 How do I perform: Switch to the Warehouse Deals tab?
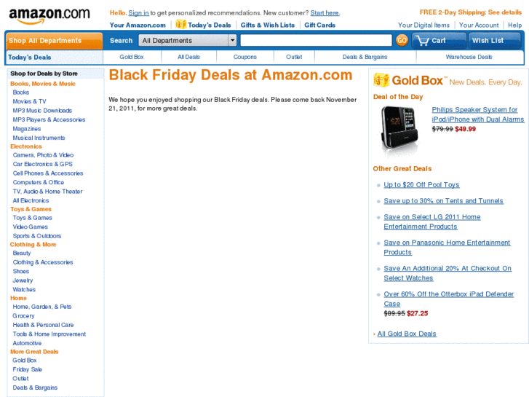coord(469,57)
